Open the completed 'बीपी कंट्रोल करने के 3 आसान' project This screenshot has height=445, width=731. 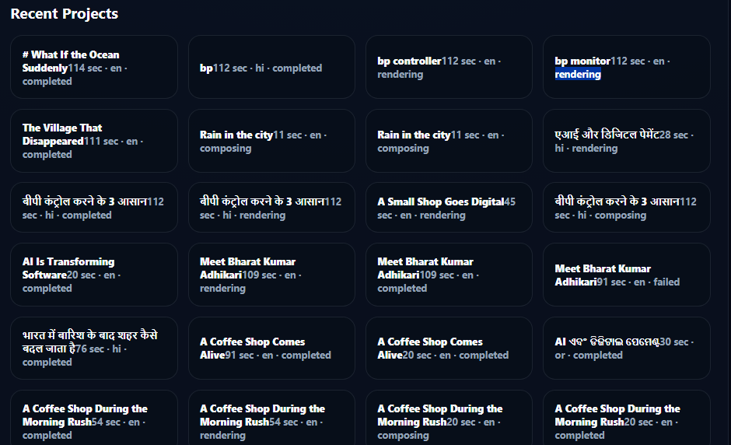[93, 208]
